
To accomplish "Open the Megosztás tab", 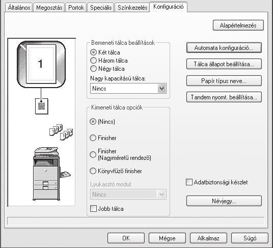I will coord(49,8).
